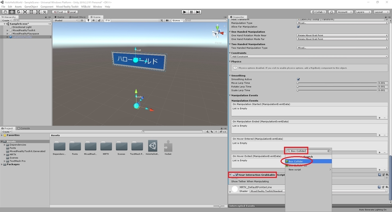The width and height of the screenshot is (392, 212).
Task: Select the custom editor tools icon
Action: tap(45, 12)
